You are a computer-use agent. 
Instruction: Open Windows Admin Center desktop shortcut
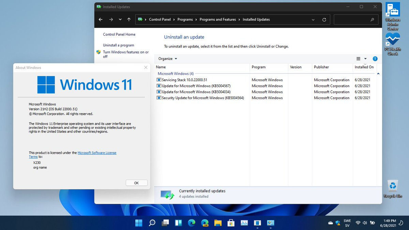pyautogui.click(x=393, y=16)
